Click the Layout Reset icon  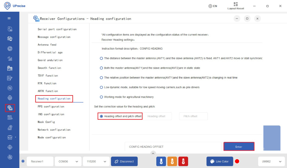click(x=235, y=4)
